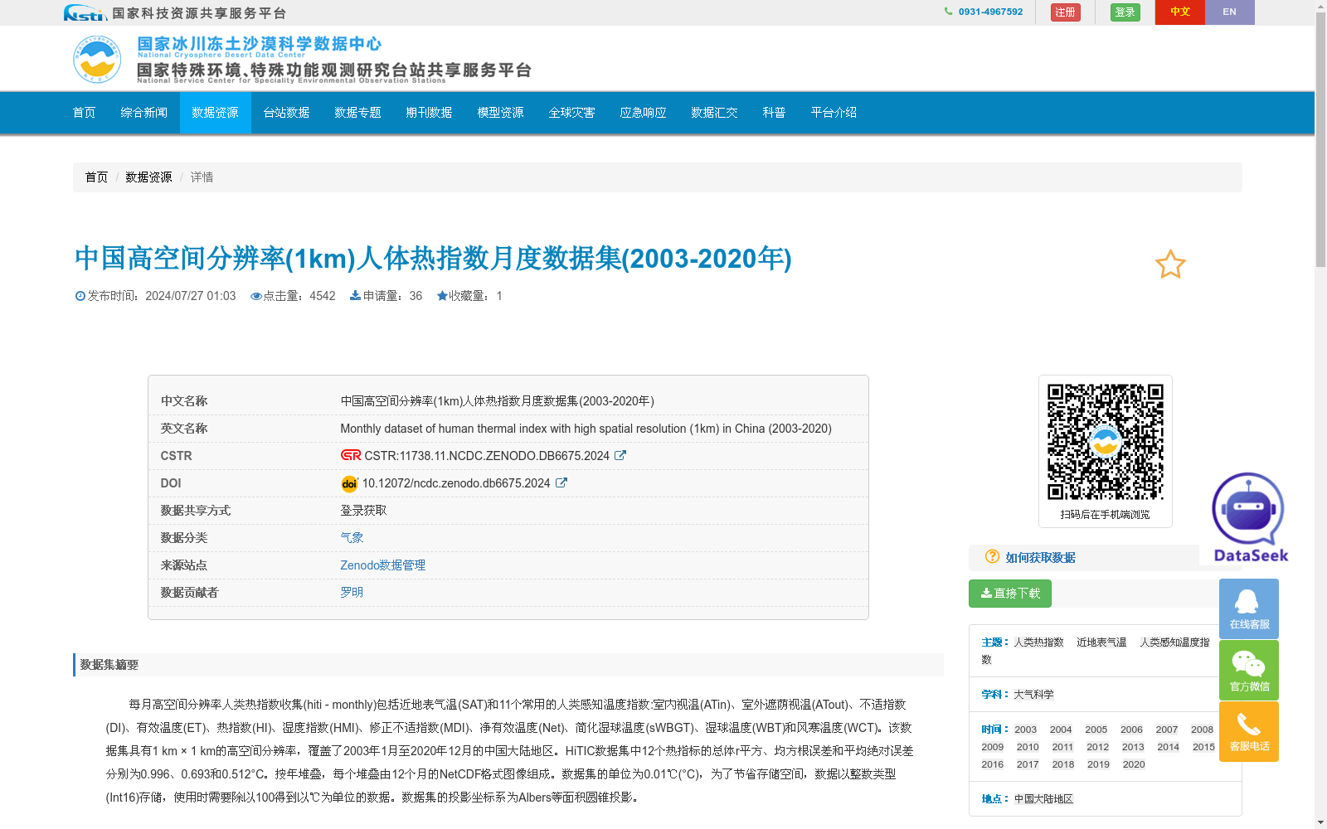Open the 数据资源 nav menu item
The image size is (1327, 829).
coord(215,113)
